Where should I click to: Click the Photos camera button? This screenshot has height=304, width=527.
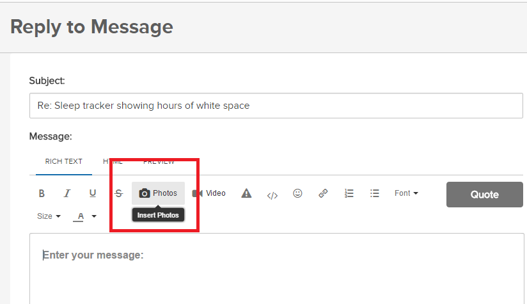click(x=158, y=193)
